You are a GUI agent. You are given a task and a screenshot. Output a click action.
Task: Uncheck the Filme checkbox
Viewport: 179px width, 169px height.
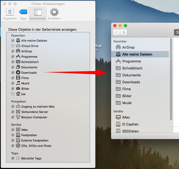[13, 78]
